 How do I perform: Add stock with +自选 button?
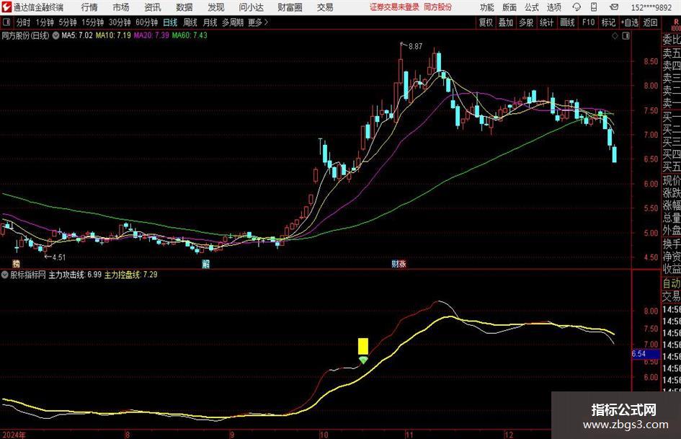tap(629, 22)
